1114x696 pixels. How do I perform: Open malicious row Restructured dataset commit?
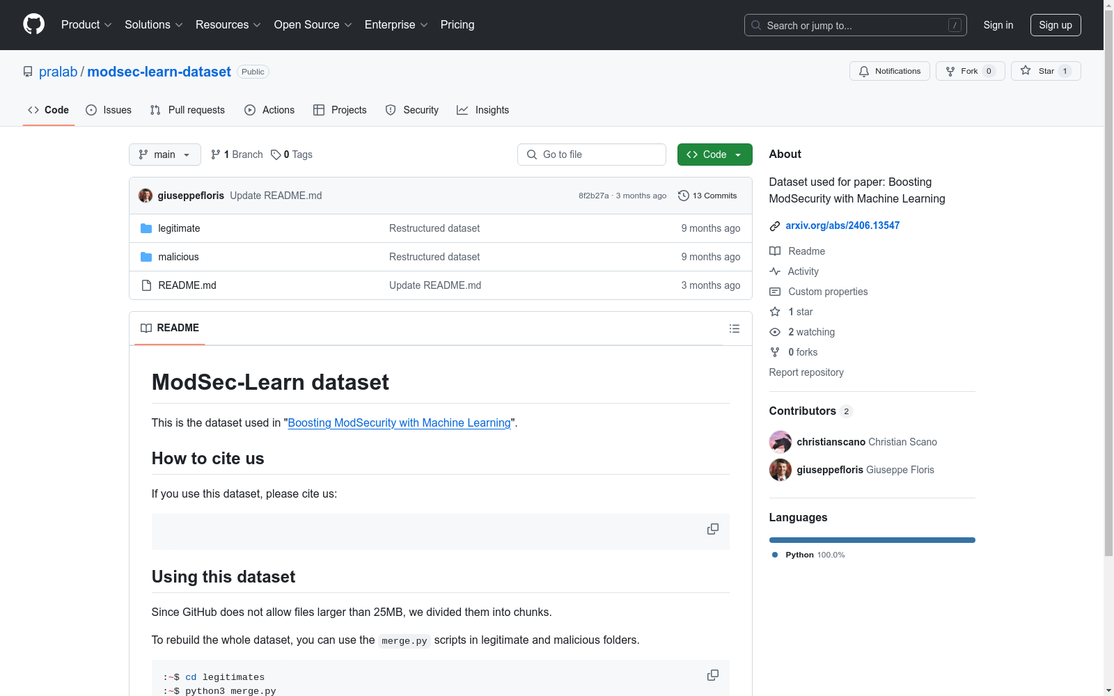[434, 257]
